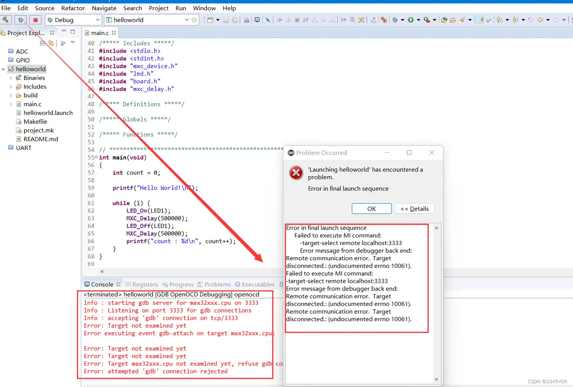The width and height of the screenshot is (573, 387).
Task: Click the << Details button
Action: tap(414, 209)
